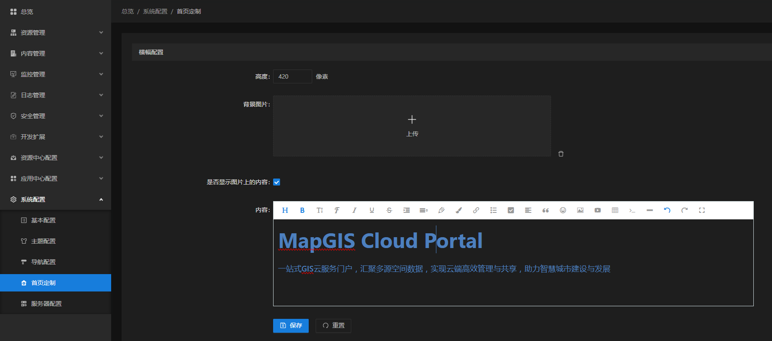Toggle bold formatting in editor
The image size is (772, 341).
(x=302, y=210)
